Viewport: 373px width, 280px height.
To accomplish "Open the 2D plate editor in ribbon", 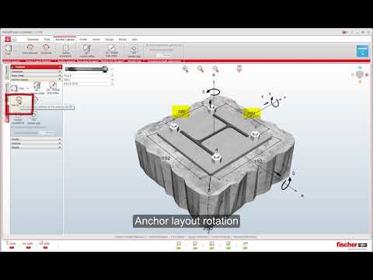I will click(111, 51).
